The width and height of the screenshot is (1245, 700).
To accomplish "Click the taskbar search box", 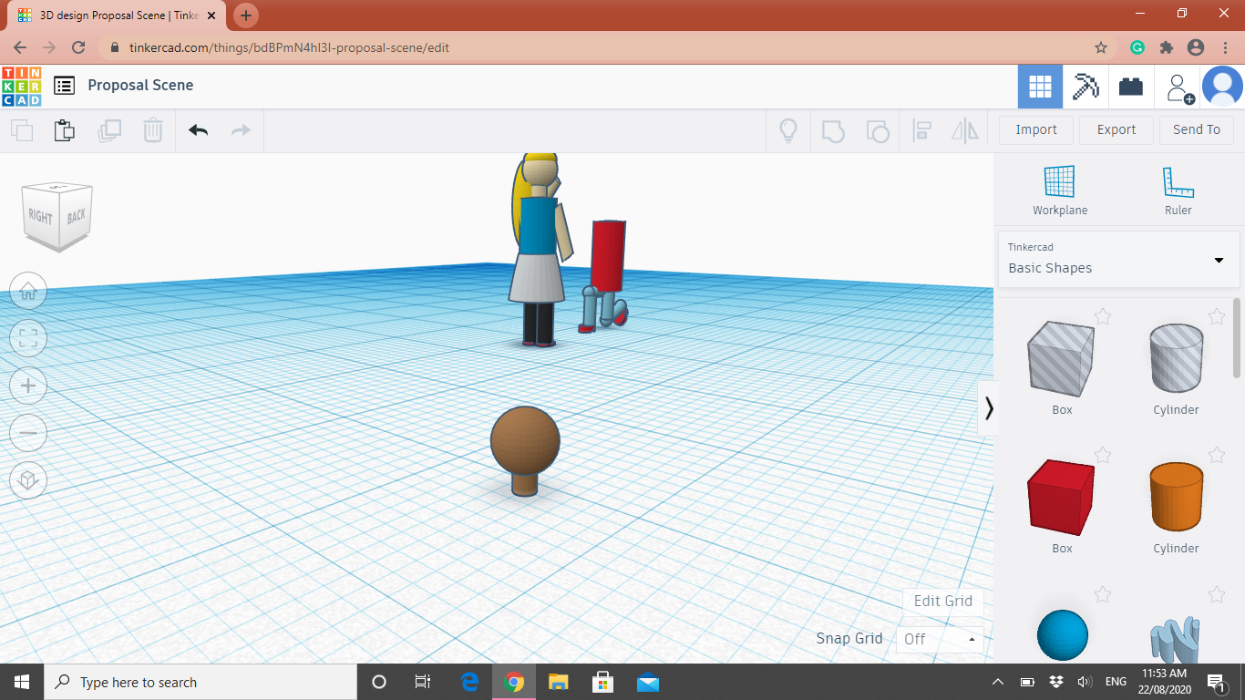I will 201,682.
